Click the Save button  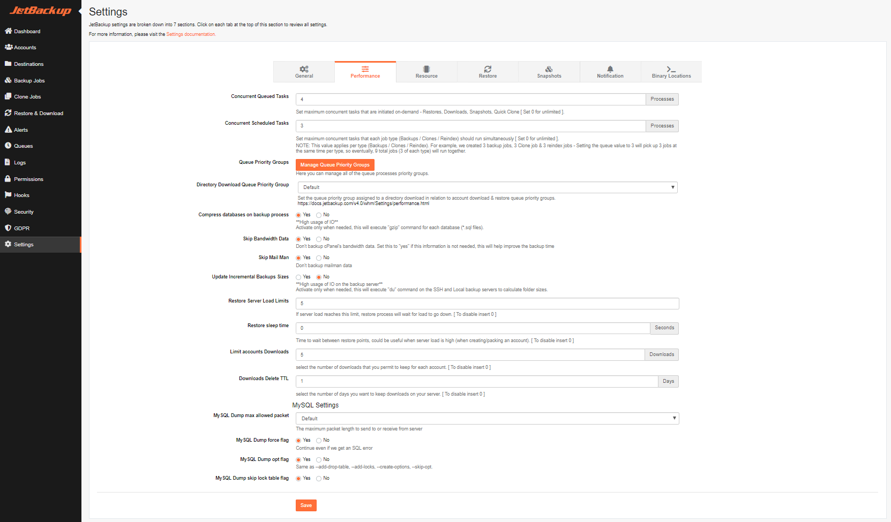coord(306,505)
